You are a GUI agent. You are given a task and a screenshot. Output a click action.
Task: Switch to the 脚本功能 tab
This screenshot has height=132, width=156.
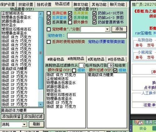81,4
